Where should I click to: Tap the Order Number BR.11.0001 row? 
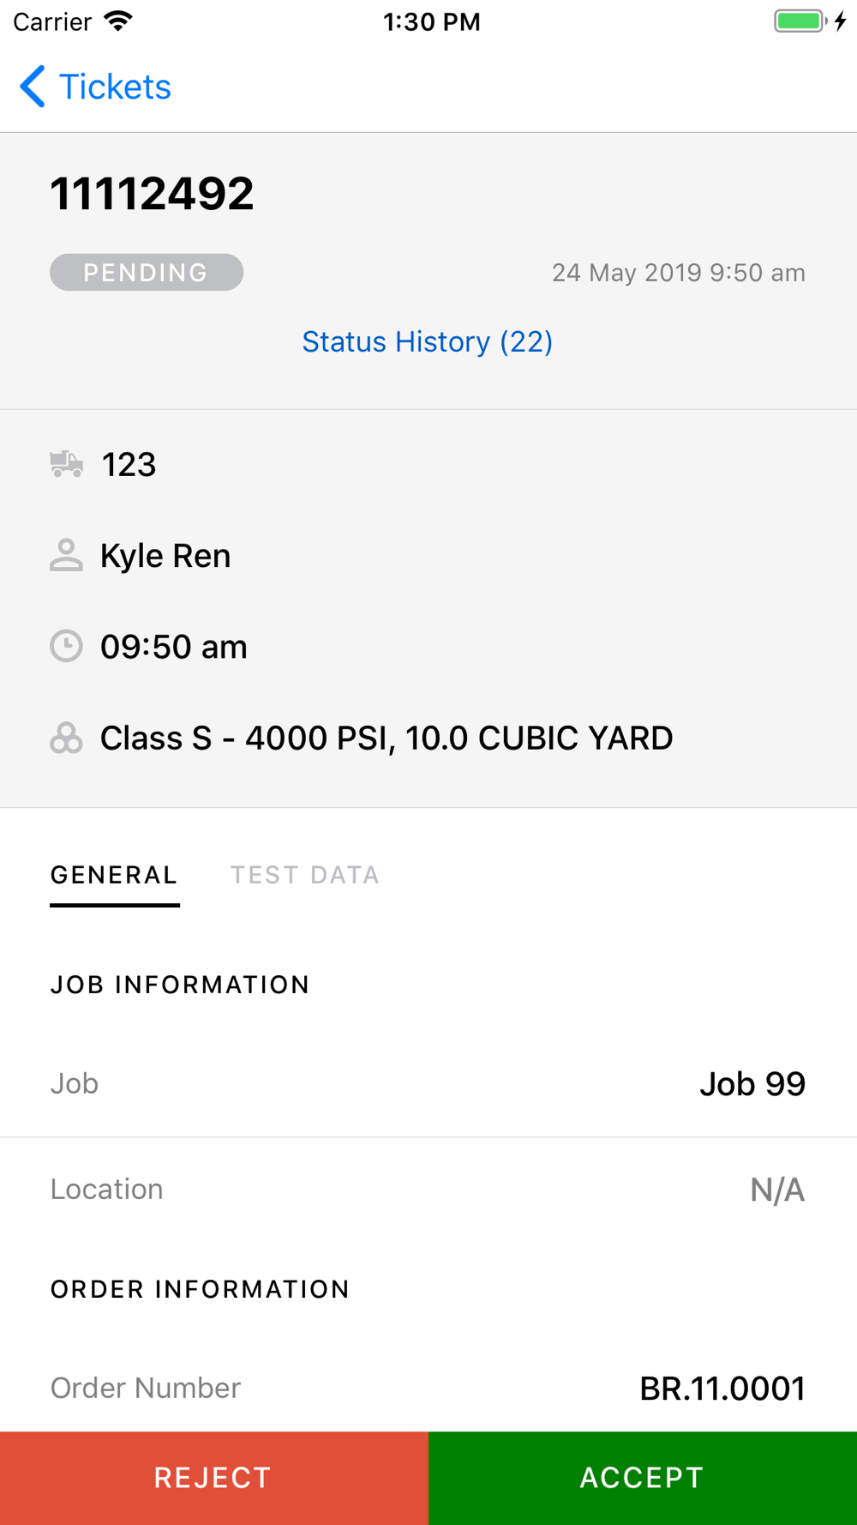428,1388
